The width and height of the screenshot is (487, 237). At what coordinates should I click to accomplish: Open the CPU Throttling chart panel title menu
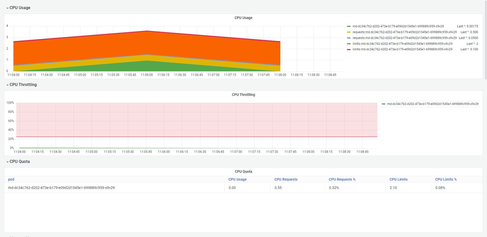tap(243, 95)
